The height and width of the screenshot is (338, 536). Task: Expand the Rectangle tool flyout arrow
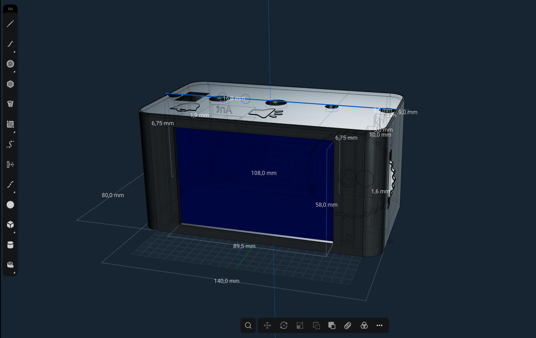click(x=15, y=132)
